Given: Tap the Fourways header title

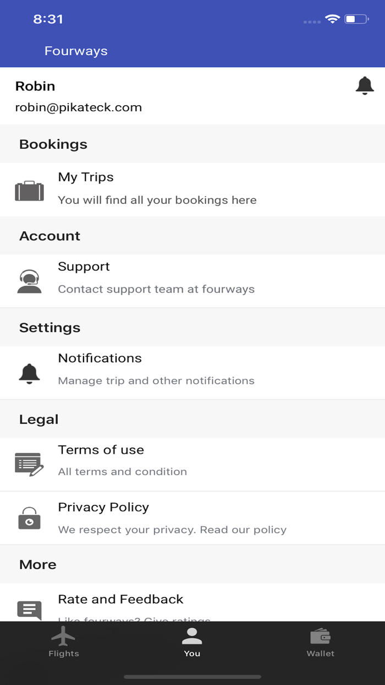Looking at the screenshot, I should (76, 51).
